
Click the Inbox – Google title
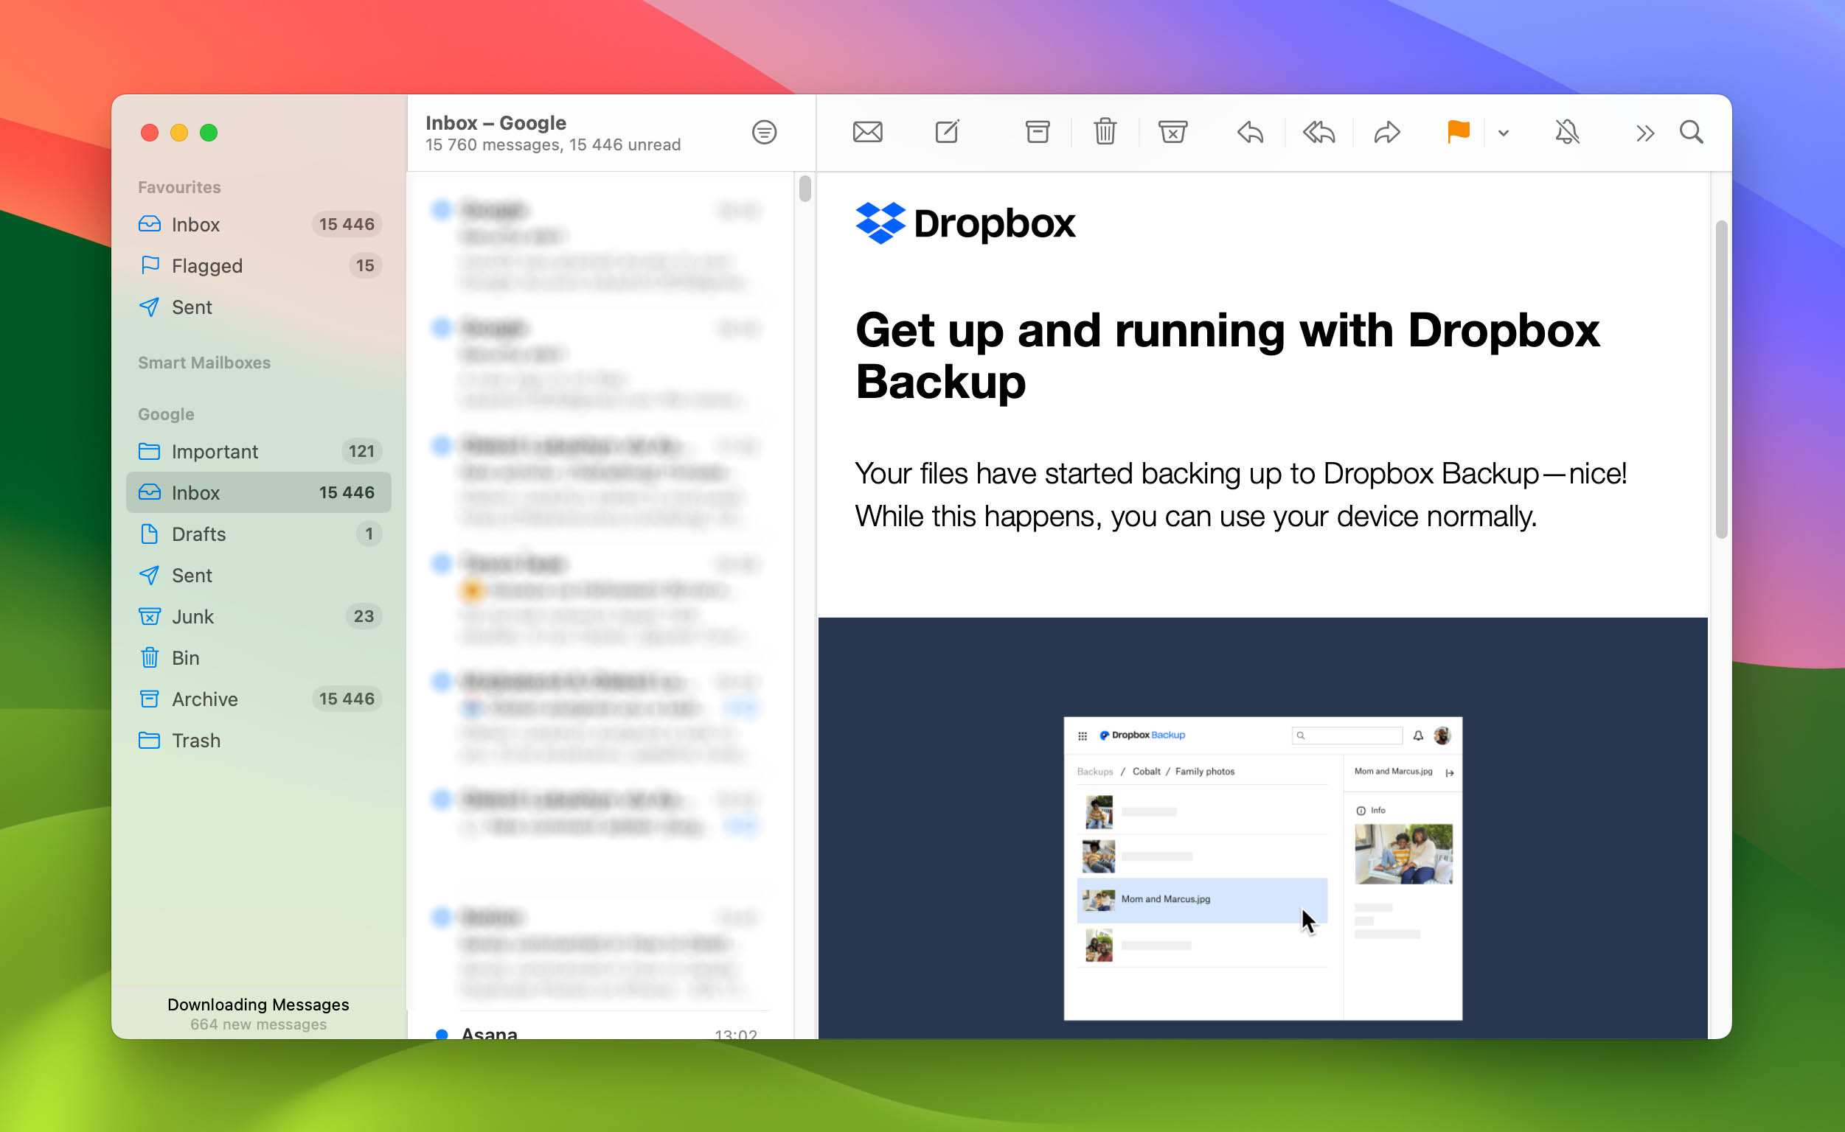(x=496, y=123)
